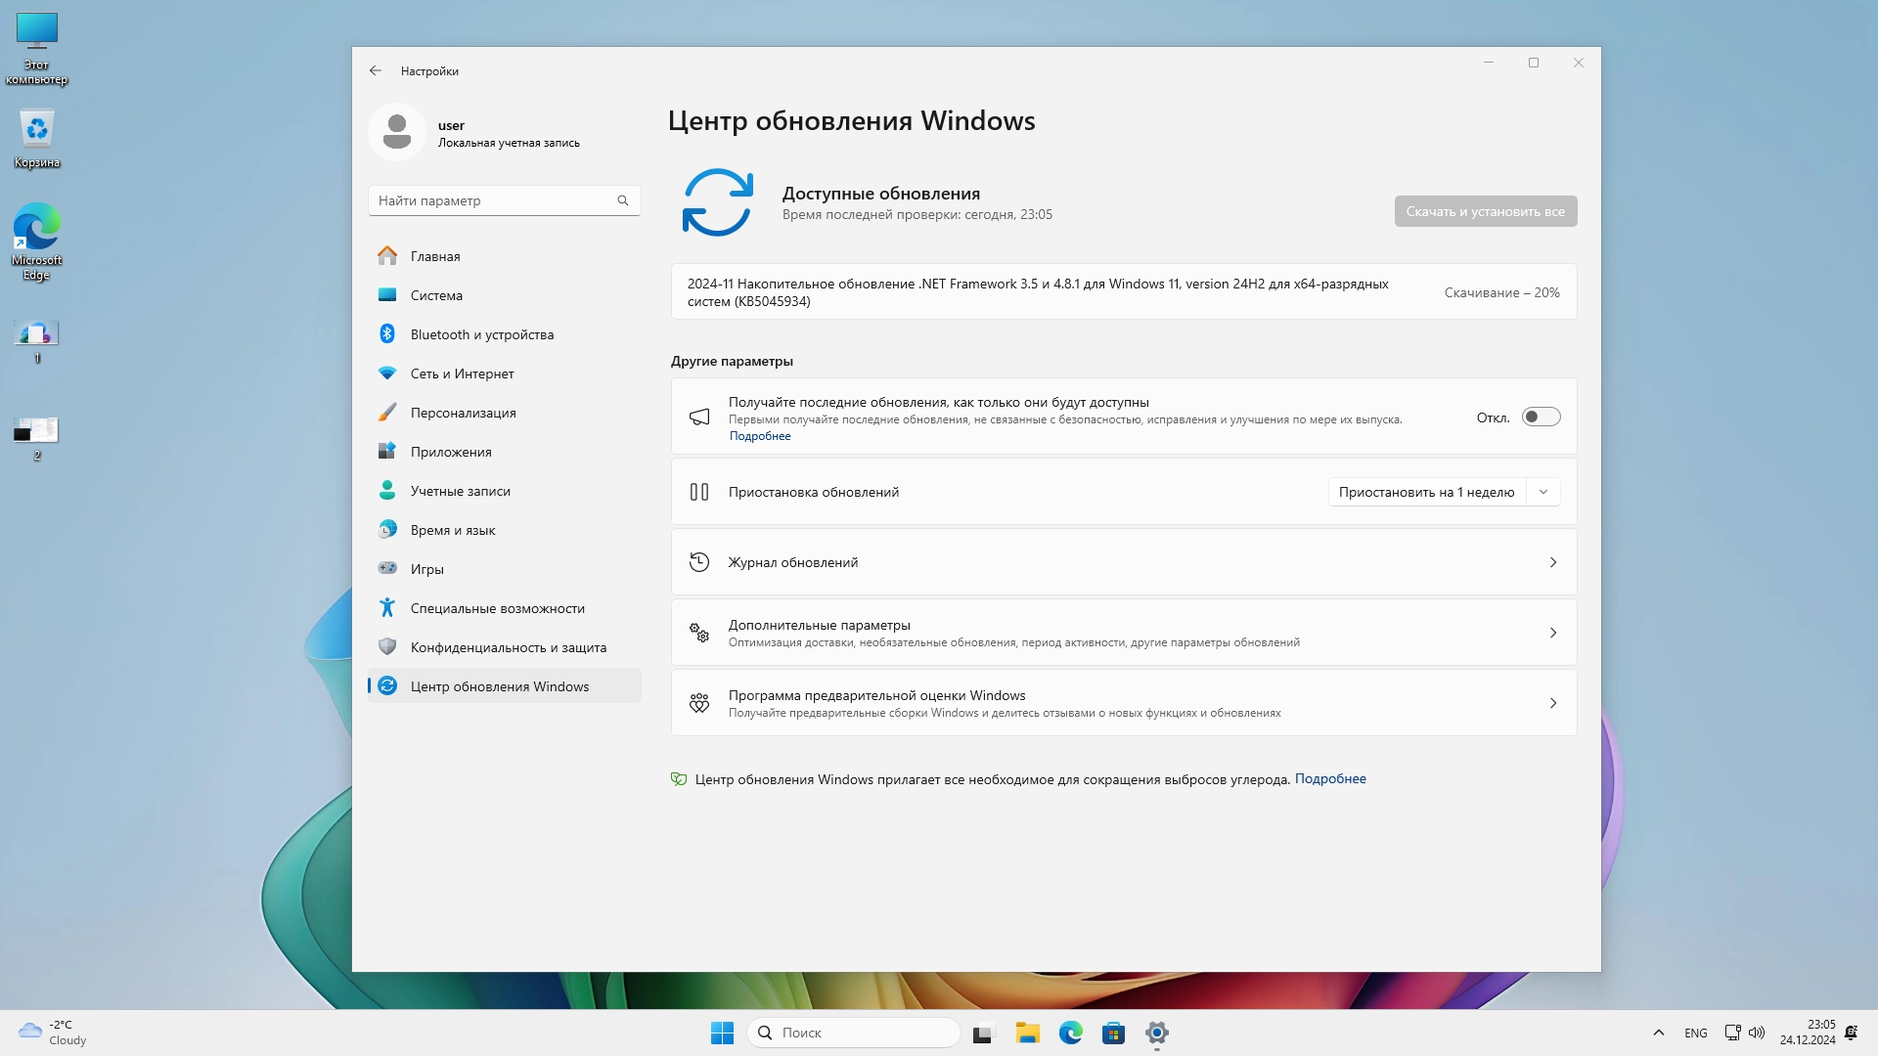Click the Найти параметр search field
The width and height of the screenshot is (1878, 1056).
[x=489, y=200]
